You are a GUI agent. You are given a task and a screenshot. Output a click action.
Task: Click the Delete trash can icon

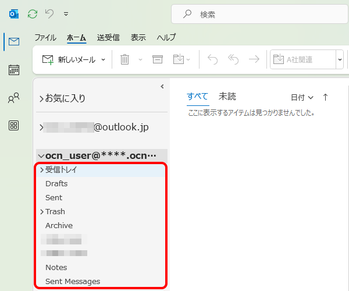point(124,59)
